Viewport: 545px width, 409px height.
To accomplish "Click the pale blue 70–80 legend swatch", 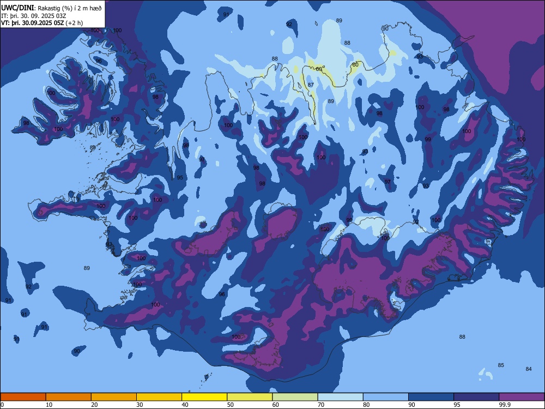I will click(x=340, y=397).
